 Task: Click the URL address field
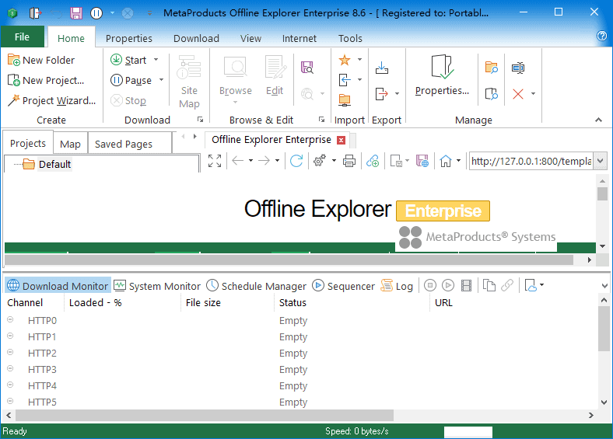tap(531, 161)
